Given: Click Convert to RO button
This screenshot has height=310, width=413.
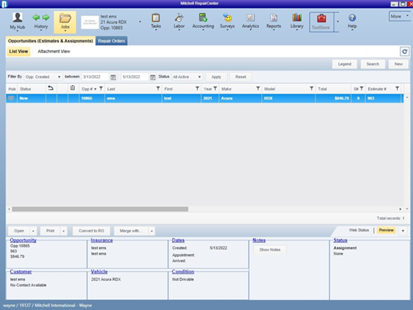Looking at the screenshot, I should click(x=91, y=231).
